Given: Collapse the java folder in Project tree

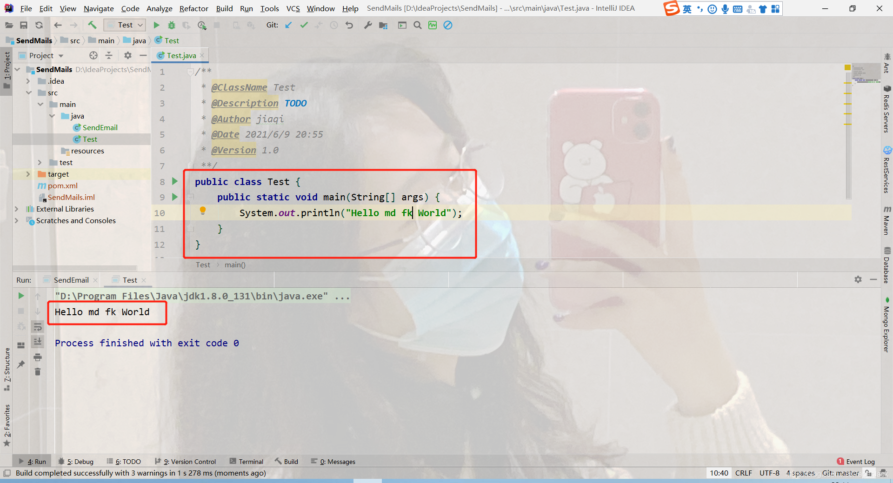Looking at the screenshot, I should click(x=52, y=116).
